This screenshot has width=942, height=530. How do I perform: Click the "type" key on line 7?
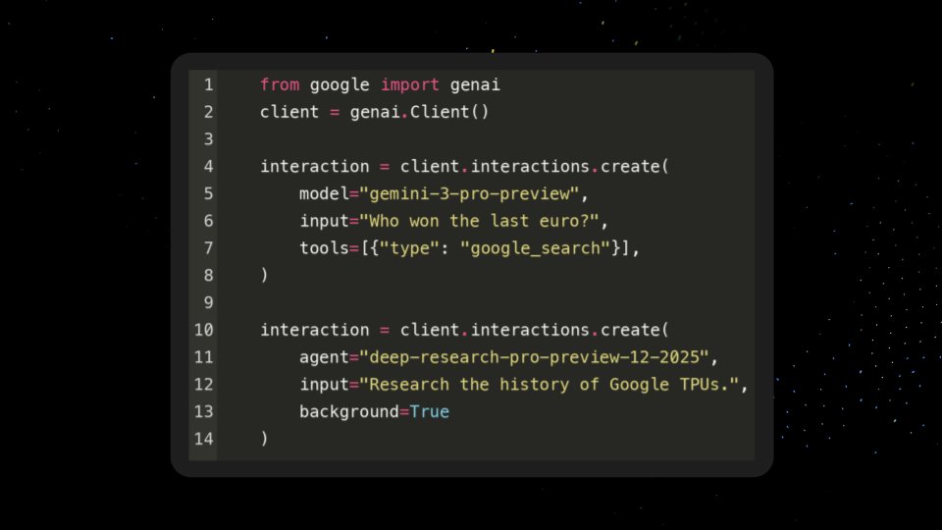[x=410, y=248]
